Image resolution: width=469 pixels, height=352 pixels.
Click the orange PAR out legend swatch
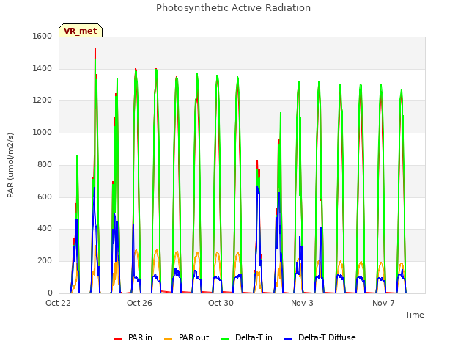click(x=168, y=339)
